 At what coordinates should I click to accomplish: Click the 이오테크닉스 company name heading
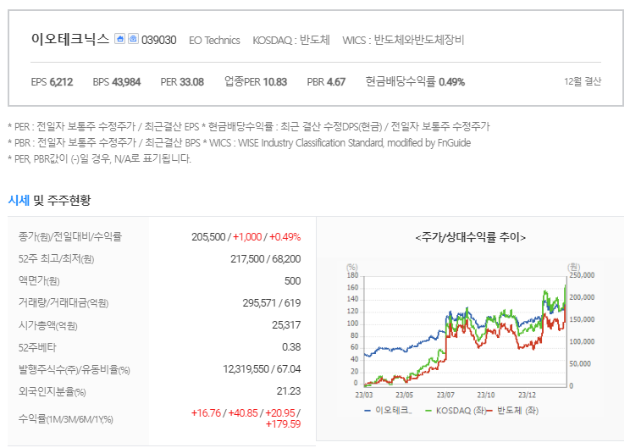[70, 39]
